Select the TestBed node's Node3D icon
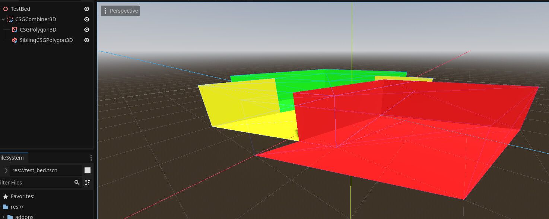 click(5, 9)
